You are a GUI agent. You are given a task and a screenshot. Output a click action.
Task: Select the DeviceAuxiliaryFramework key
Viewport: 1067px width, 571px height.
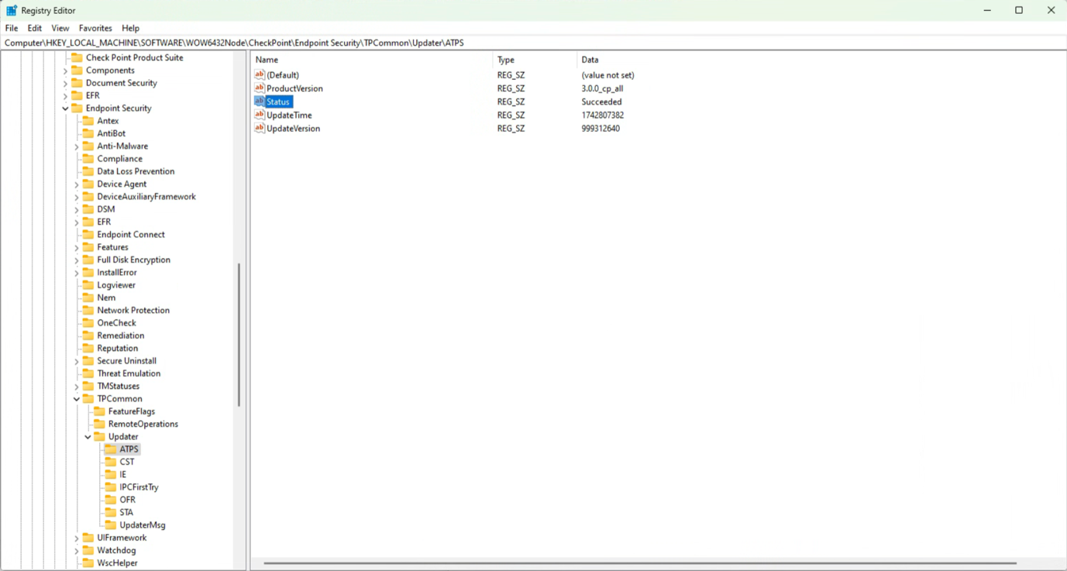pyautogui.click(x=146, y=197)
